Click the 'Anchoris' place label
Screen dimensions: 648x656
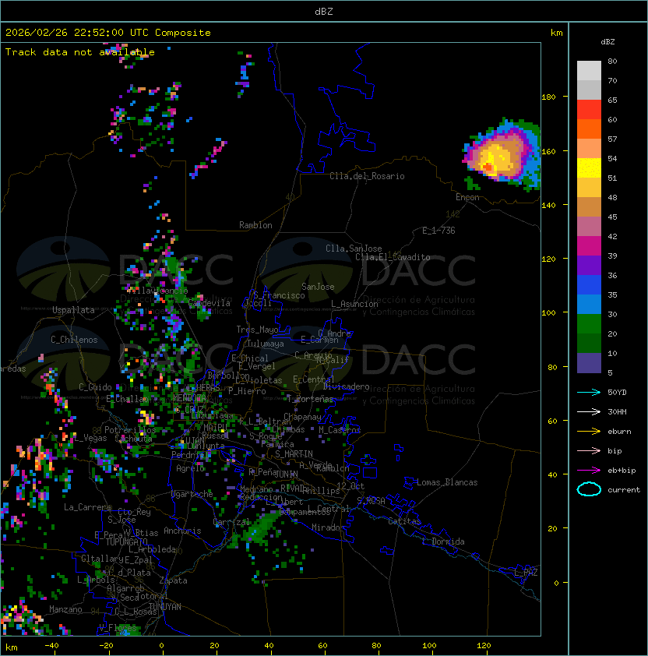pyautogui.click(x=182, y=531)
